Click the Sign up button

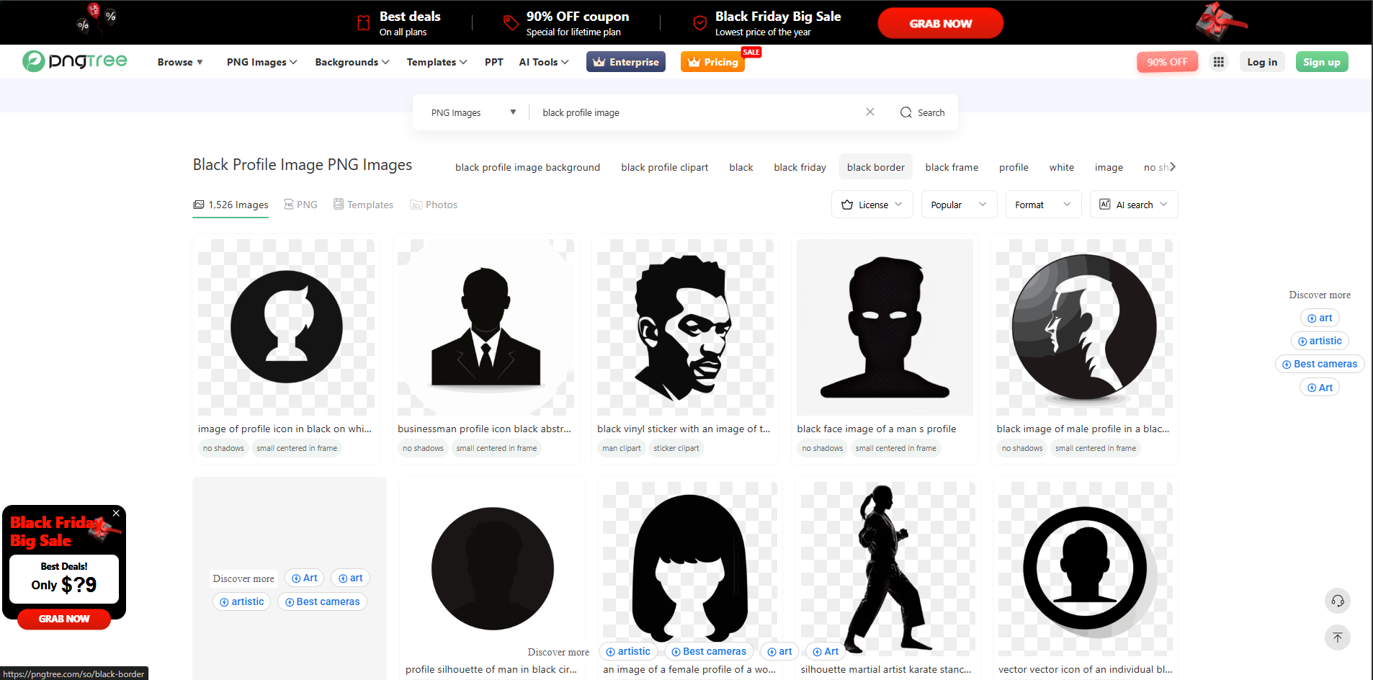tap(1320, 62)
